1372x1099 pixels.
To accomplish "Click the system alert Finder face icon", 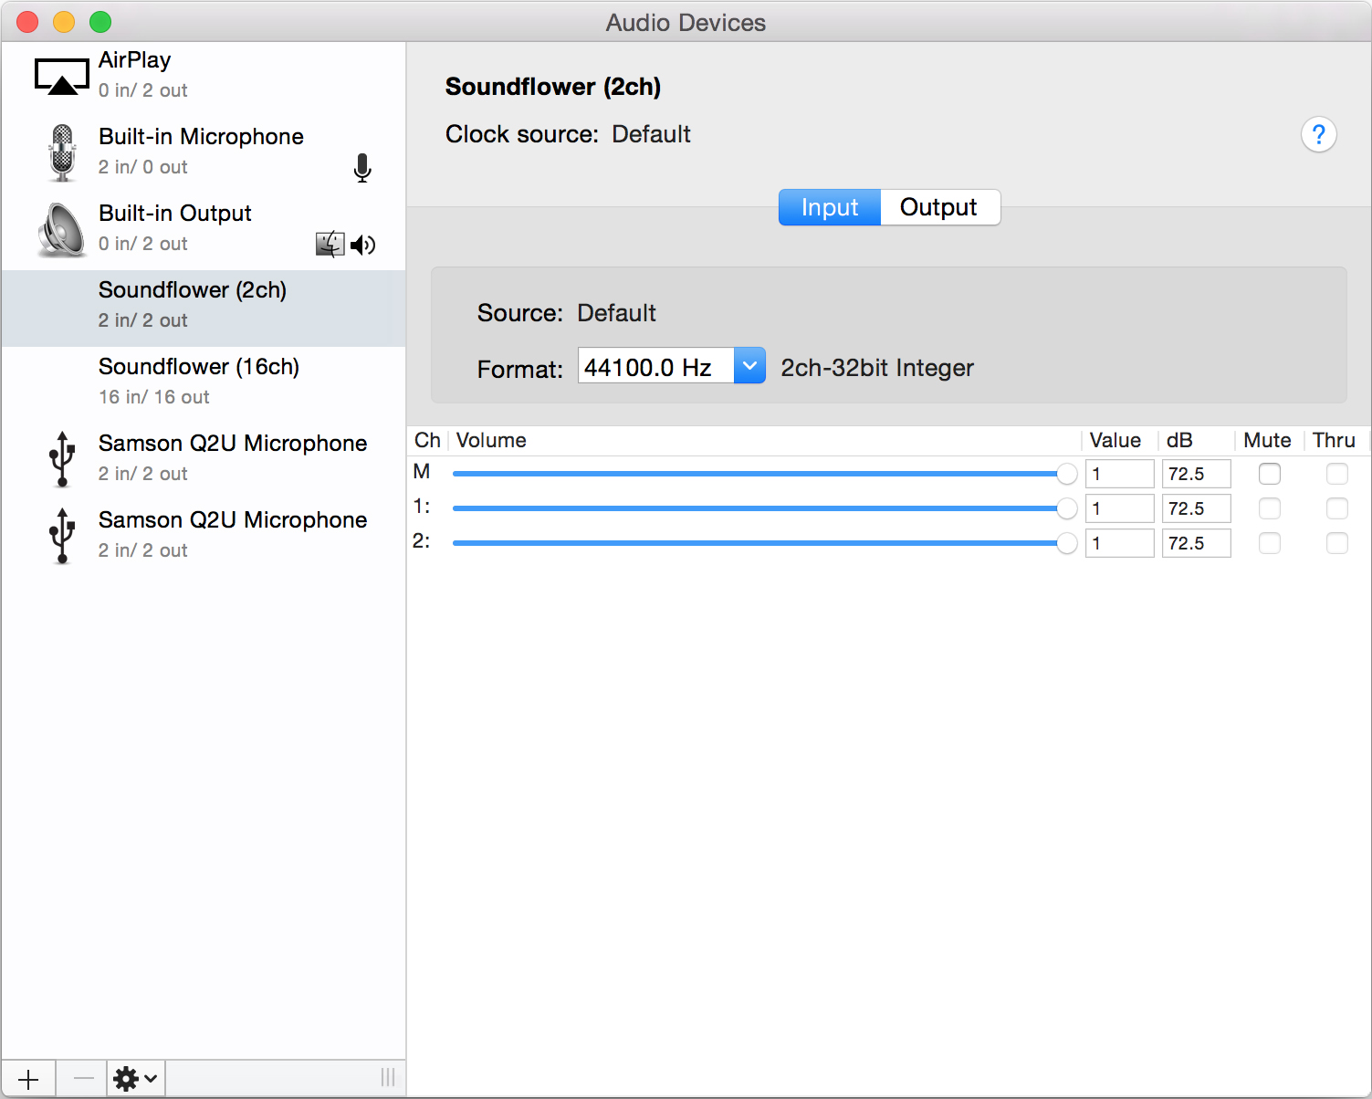I will pyautogui.click(x=330, y=244).
